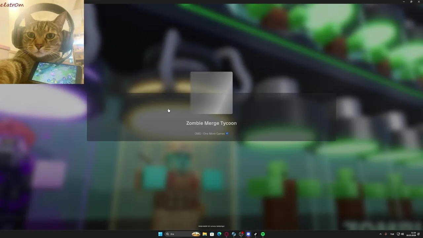This screenshot has height=238, width=423.
Task: Open the volume speaker tray icon
Action: (402, 234)
